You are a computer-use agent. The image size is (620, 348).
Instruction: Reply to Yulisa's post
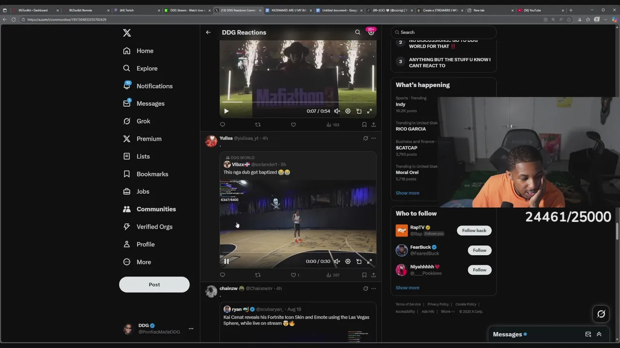pyautogui.click(x=222, y=275)
